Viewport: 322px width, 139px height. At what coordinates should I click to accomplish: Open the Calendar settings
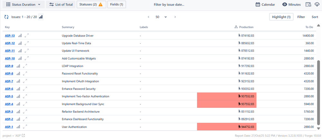click(265, 4)
